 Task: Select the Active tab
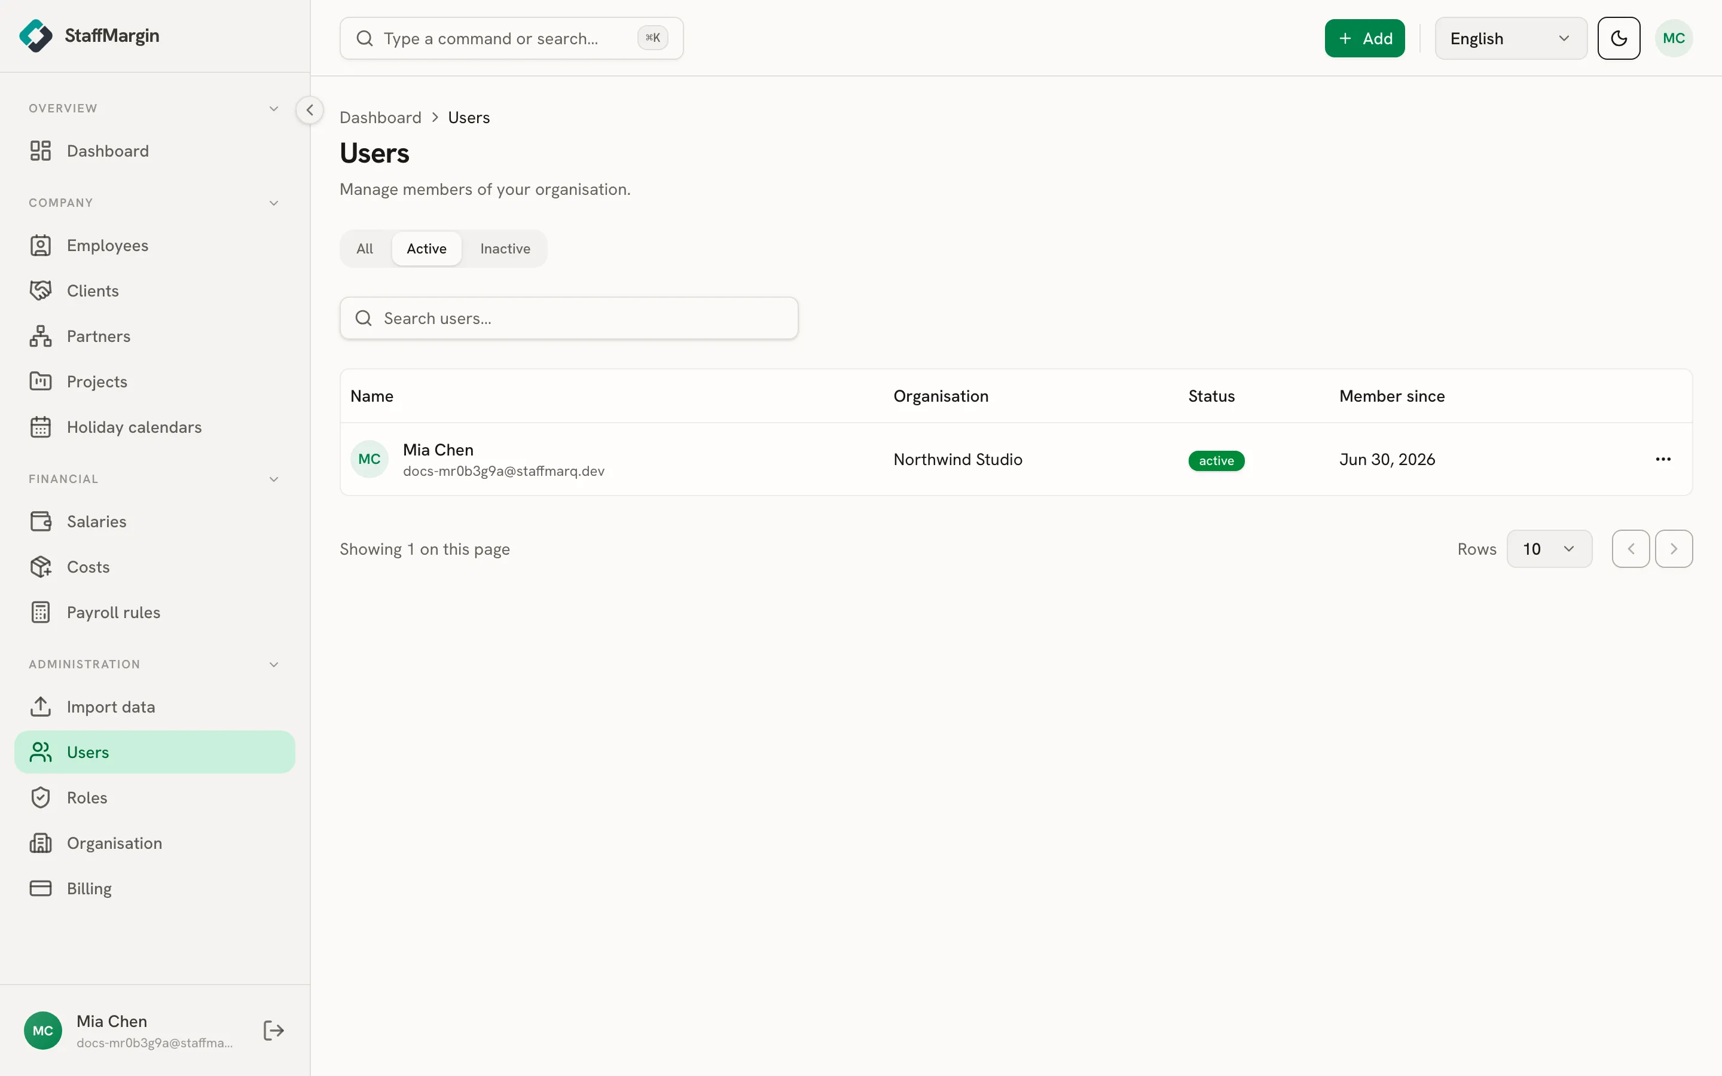(426, 248)
